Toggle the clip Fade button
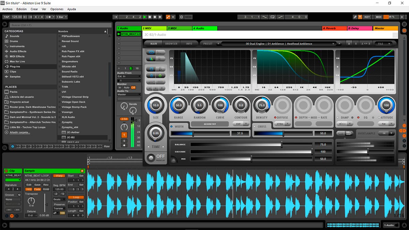The width and height of the screenshot is (409, 230). point(37,189)
